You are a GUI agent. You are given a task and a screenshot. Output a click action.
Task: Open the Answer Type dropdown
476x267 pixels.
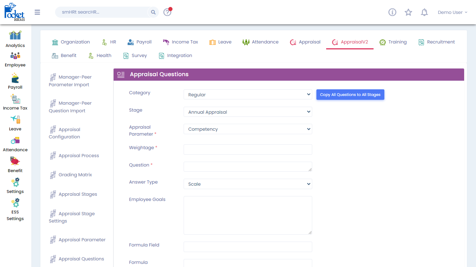point(248,184)
